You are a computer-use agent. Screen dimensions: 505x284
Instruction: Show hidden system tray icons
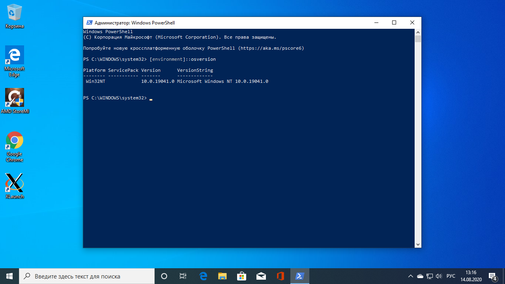coord(411,276)
